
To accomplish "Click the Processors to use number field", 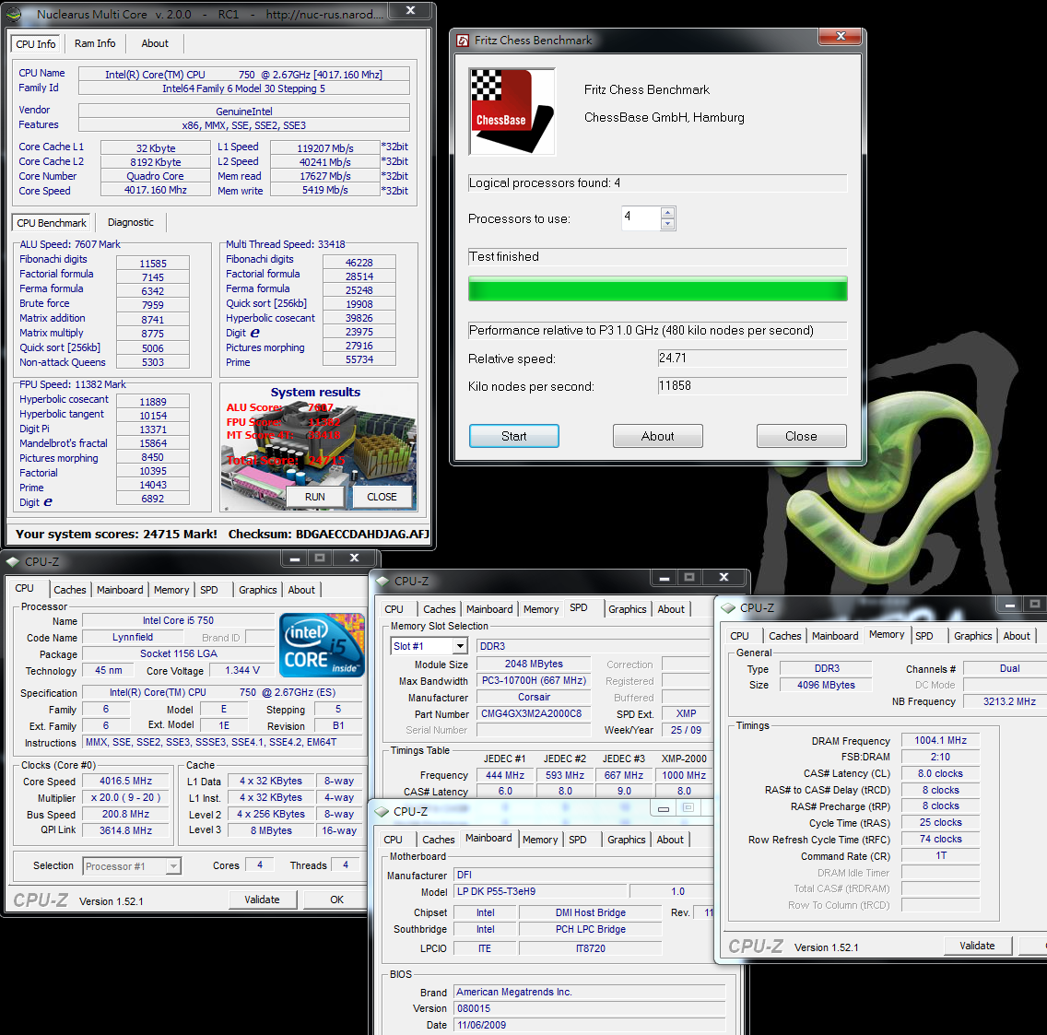I will (641, 218).
